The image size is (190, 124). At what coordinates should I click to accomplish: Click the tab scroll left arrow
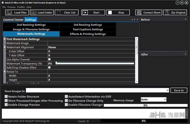pyautogui.click(x=132, y=19)
